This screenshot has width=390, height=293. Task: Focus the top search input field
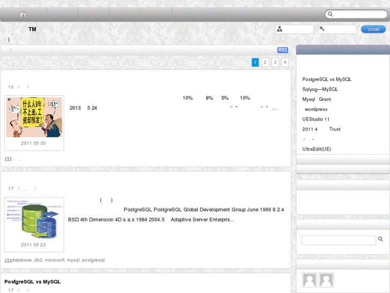tap(356, 14)
